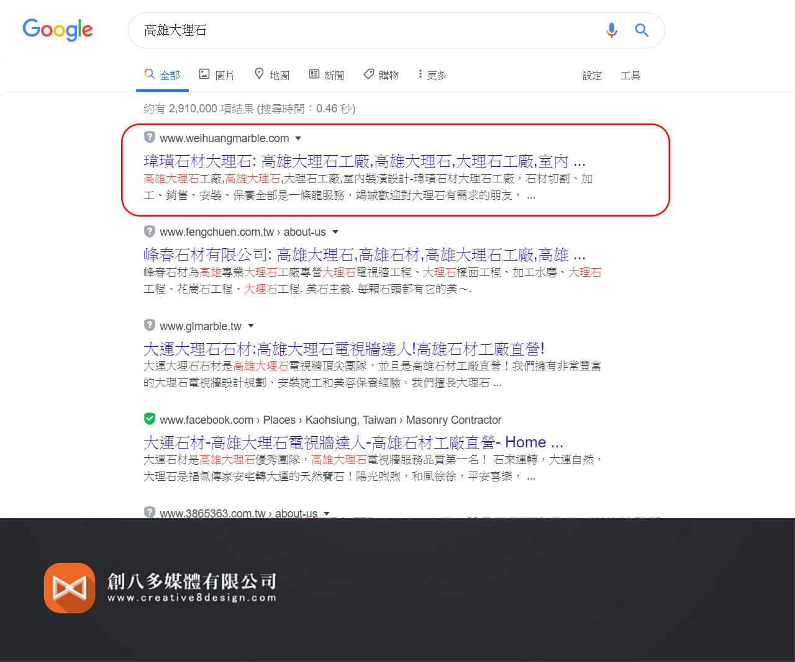Viewport: 795px width, 662px height.
Task: Click shield icon beside www.fengchuen.com.tw
Action: tap(149, 231)
